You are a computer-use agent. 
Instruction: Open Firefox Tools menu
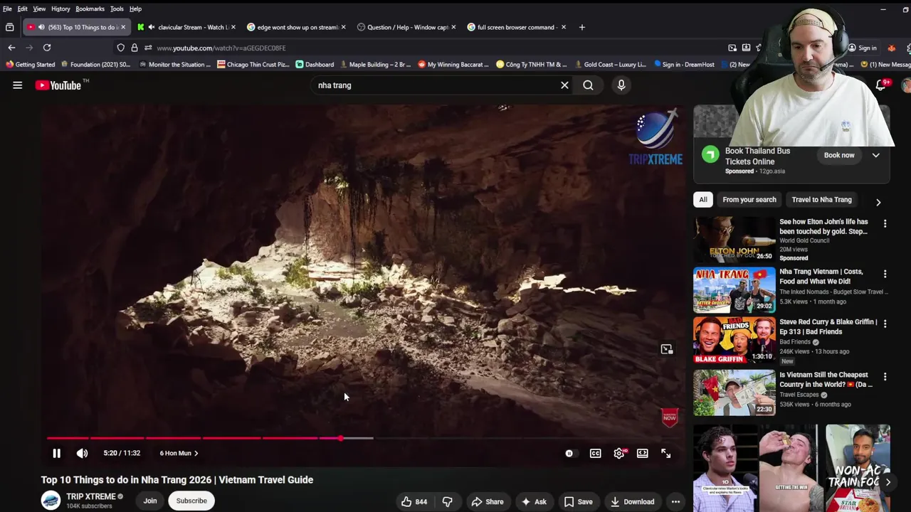click(117, 9)
